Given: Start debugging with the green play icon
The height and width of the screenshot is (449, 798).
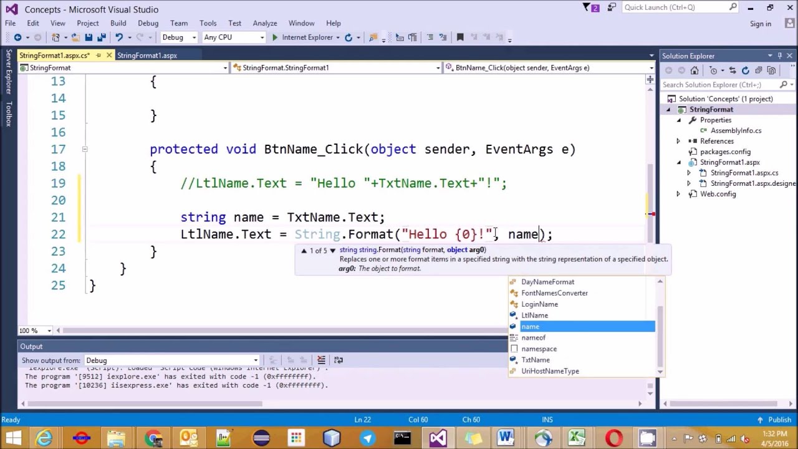Looking at the screenshot, I should click(274, 37).
